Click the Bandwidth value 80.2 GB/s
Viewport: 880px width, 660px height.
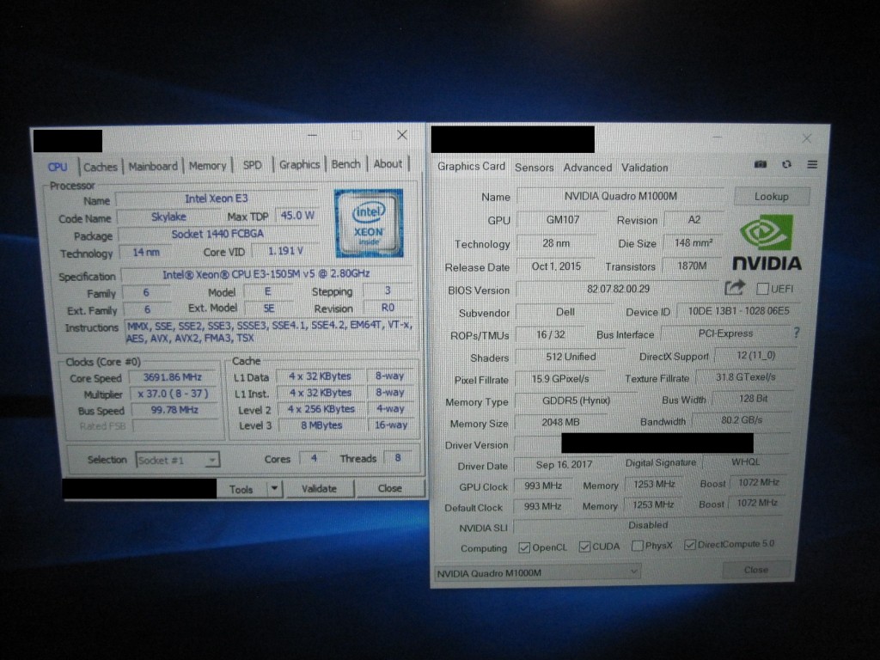[742, 419]
